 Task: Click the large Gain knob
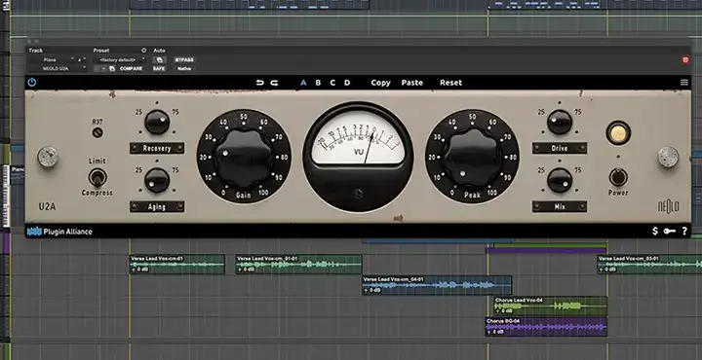pyautogui.click(x=244, y=158)
